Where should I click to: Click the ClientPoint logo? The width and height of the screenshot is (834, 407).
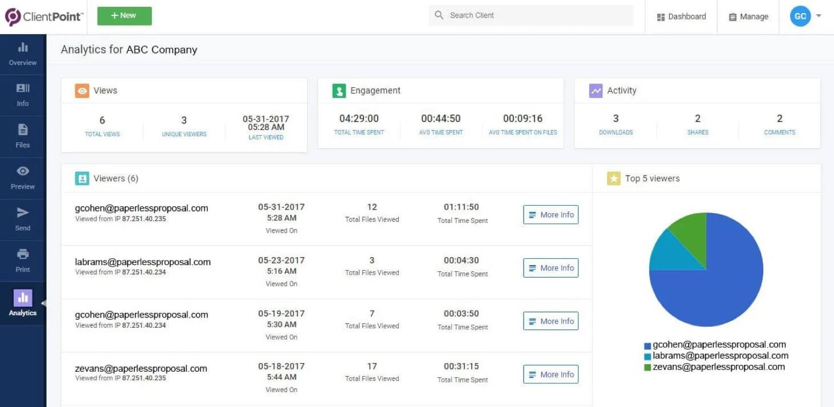point(43,16)
